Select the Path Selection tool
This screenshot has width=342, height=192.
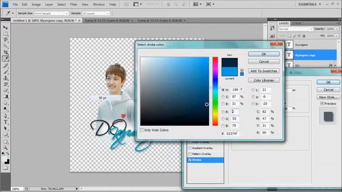(5, 128)
